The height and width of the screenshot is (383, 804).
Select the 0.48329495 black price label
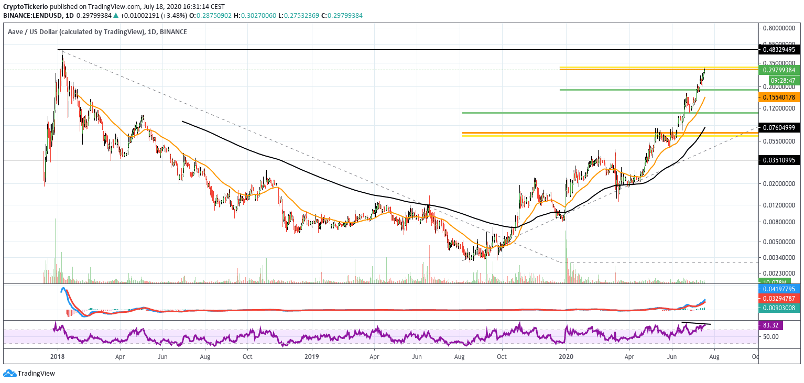(779, 49)
